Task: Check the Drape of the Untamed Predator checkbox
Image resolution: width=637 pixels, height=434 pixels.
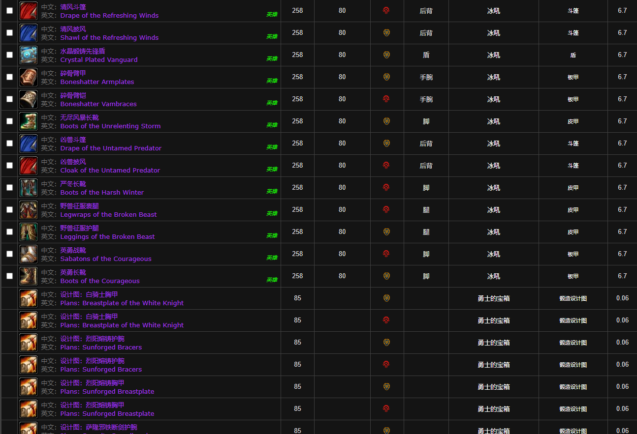Action: click(9, 144)
